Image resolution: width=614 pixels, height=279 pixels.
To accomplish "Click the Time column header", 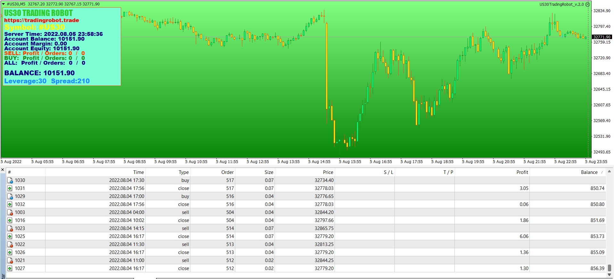I will [95, 172].
